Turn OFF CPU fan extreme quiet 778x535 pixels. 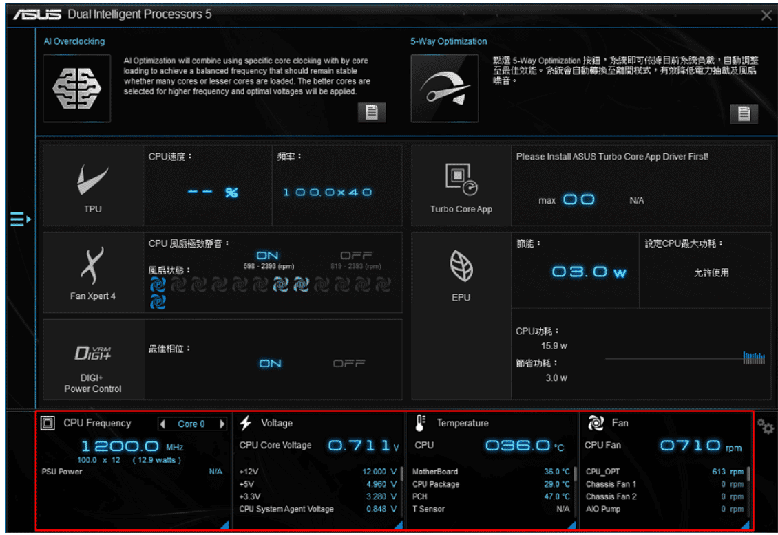(356, 256)
